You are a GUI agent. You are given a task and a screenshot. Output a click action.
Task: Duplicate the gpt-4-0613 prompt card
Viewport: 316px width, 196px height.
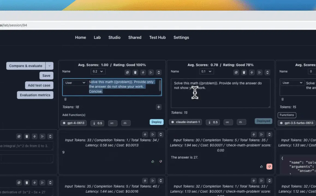click(127, 72)
